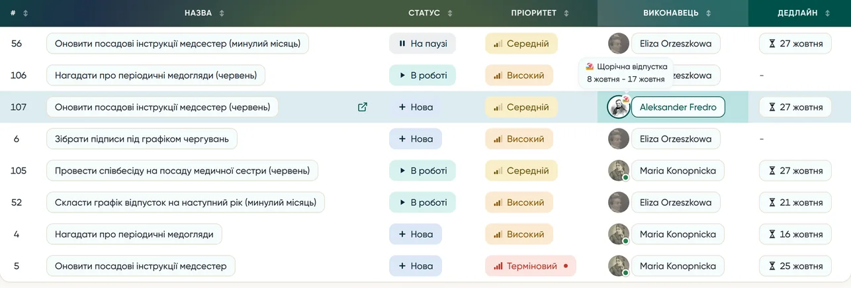The image size is (851, 288).
Task: Click Eliza Orzeszkowa's avatar in row 56
Action: coord(619,44)
